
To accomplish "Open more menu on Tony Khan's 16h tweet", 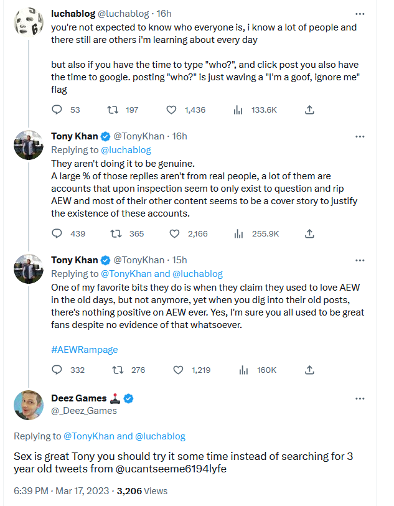I will coord(360,136).
